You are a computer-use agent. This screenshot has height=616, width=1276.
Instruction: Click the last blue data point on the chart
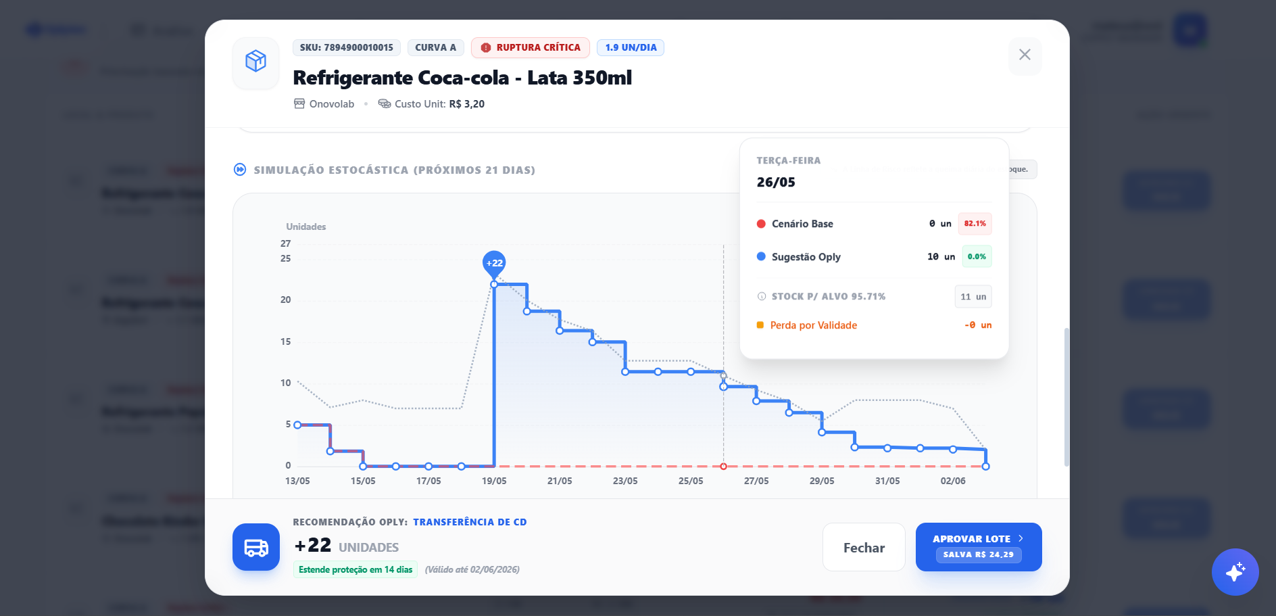coord(985,467)
